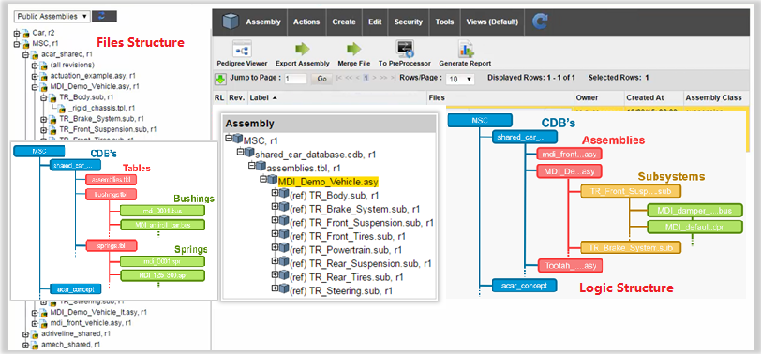
Task: Collapse the acar_shared, r1 node
Action: (x=25, y=55)
